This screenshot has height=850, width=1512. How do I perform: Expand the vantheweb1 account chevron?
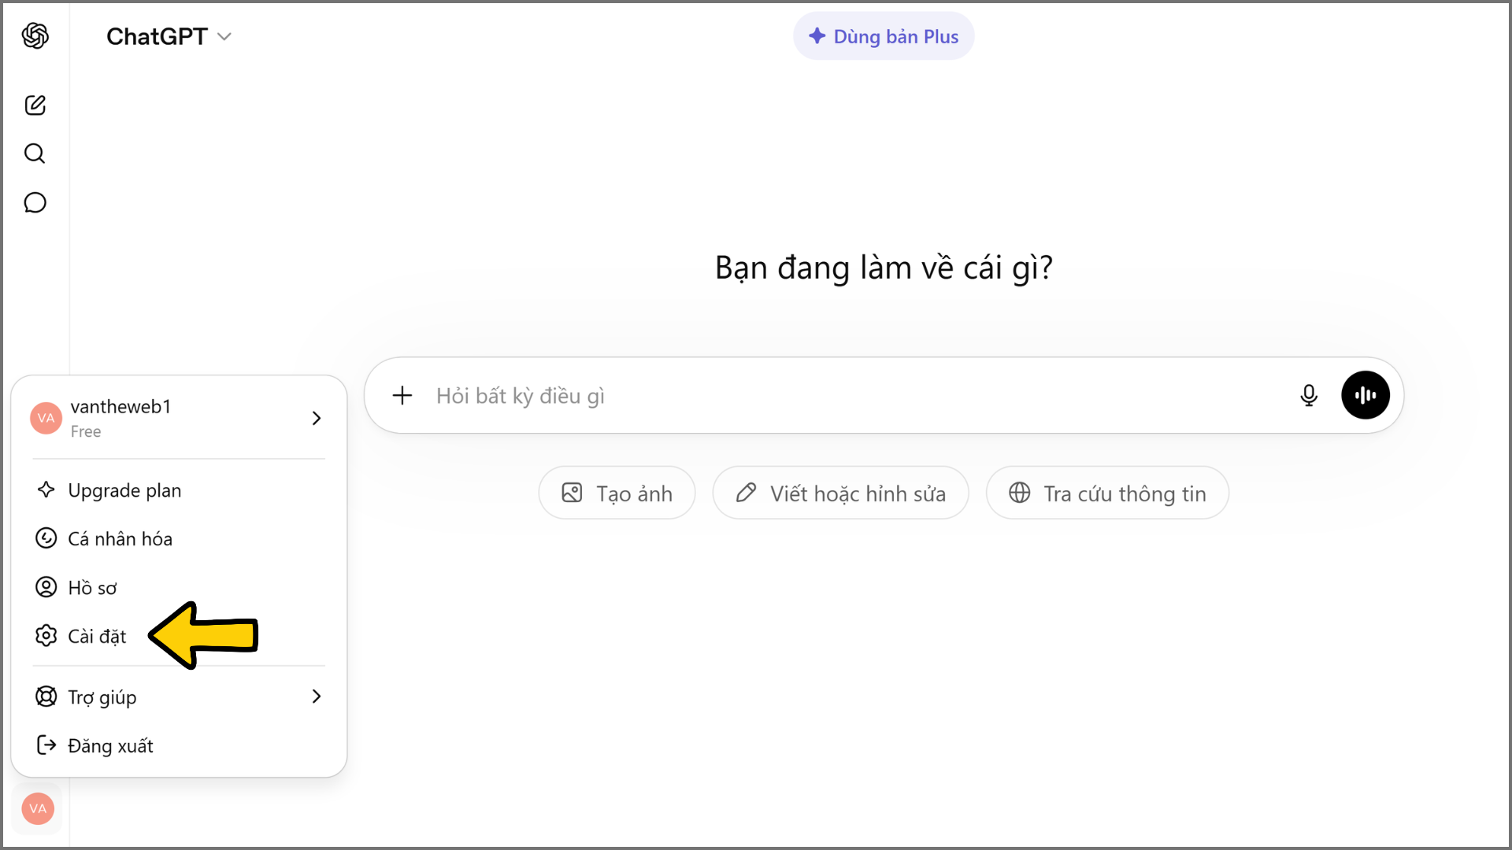[x=317, y=418]
